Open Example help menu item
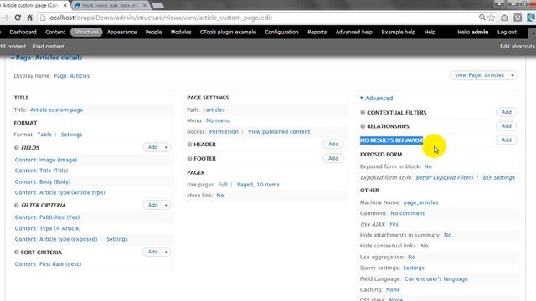536x301 pixels. coord(399,32)
